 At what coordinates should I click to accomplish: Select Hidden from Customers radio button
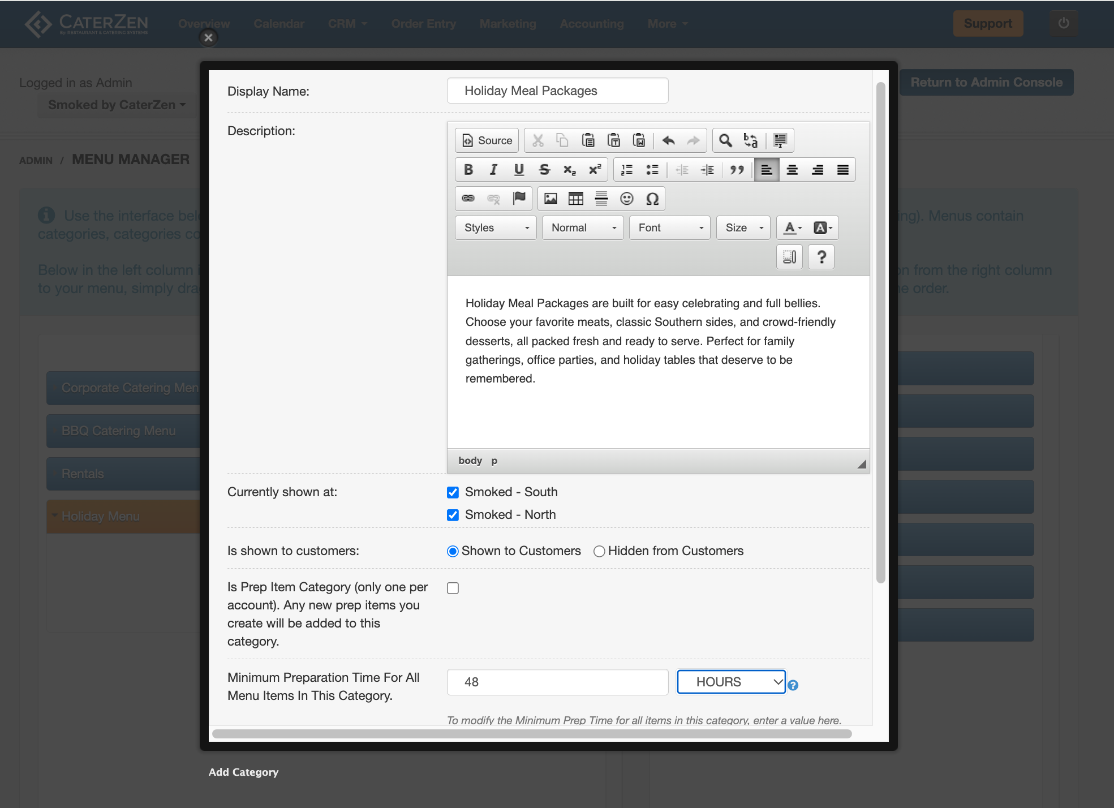coord(599,551)
